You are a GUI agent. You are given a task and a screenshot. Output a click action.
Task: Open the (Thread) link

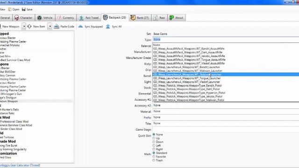point(35,165)
